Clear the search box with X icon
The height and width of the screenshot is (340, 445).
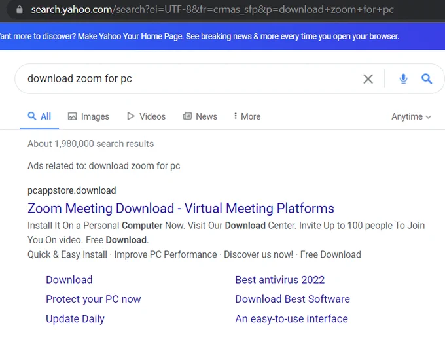click(x=368, y=79)
